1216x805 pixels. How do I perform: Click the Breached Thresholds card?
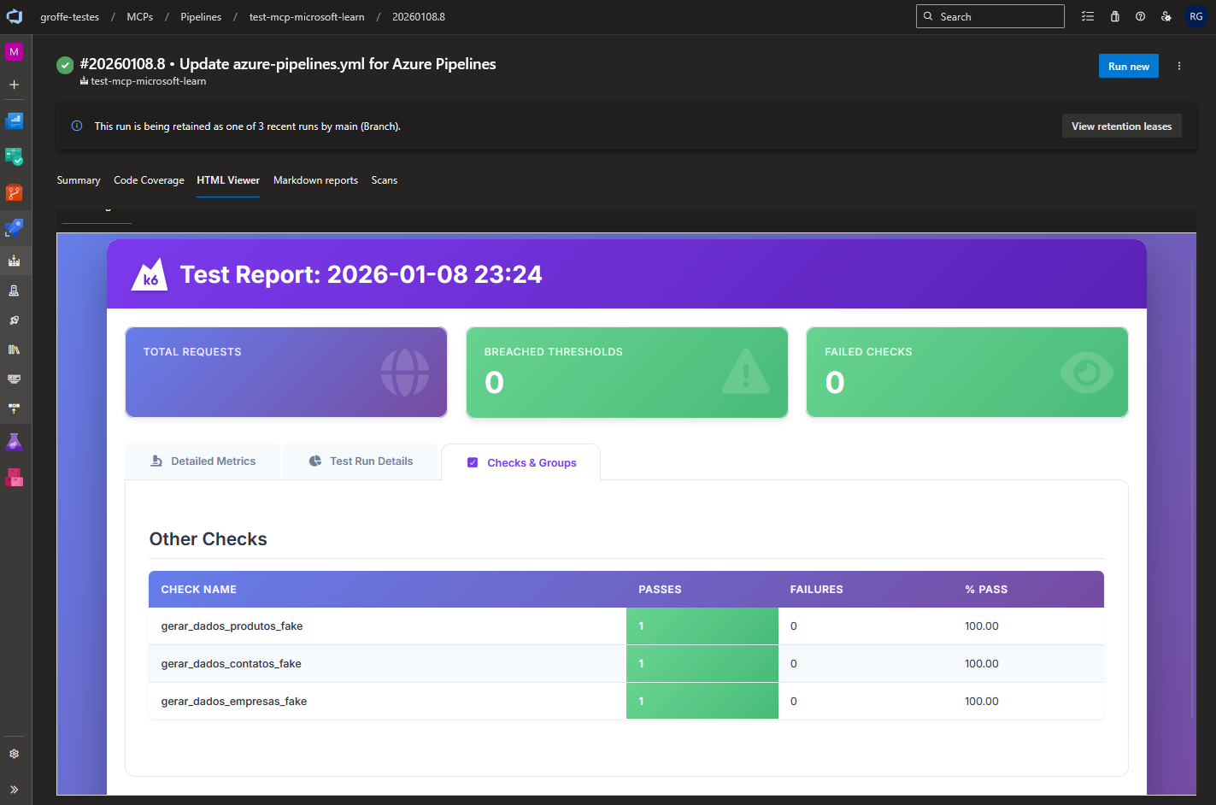pyautogui.click(x=627, y=373)
